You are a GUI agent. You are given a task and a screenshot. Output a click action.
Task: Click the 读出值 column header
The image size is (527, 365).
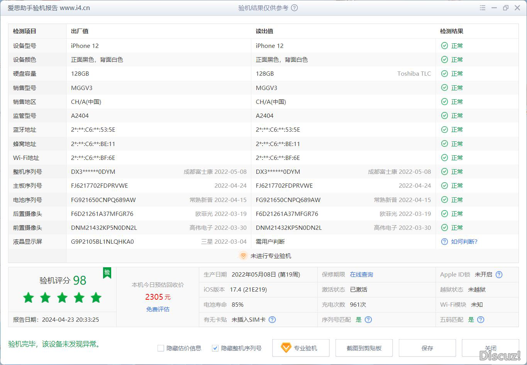pyautogui.click(x=264, y=31)
